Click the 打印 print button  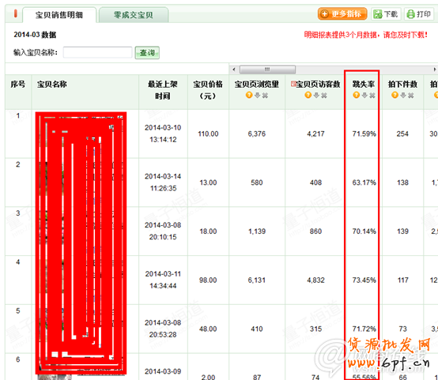coord(419,14)
